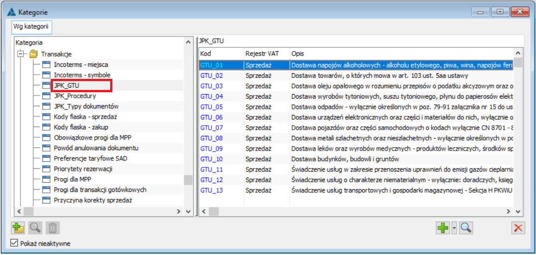This screenshot has height=255, width=536.
Task: Click Sprzedaż cell in GTU_05 row
Action: pyautogui.click(x=258, y=107)
